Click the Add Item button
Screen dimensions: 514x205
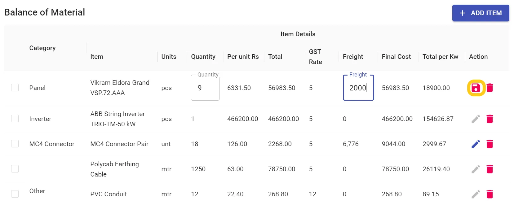click(481, 13)
